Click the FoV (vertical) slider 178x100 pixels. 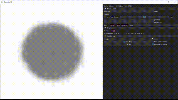(128, 42)
